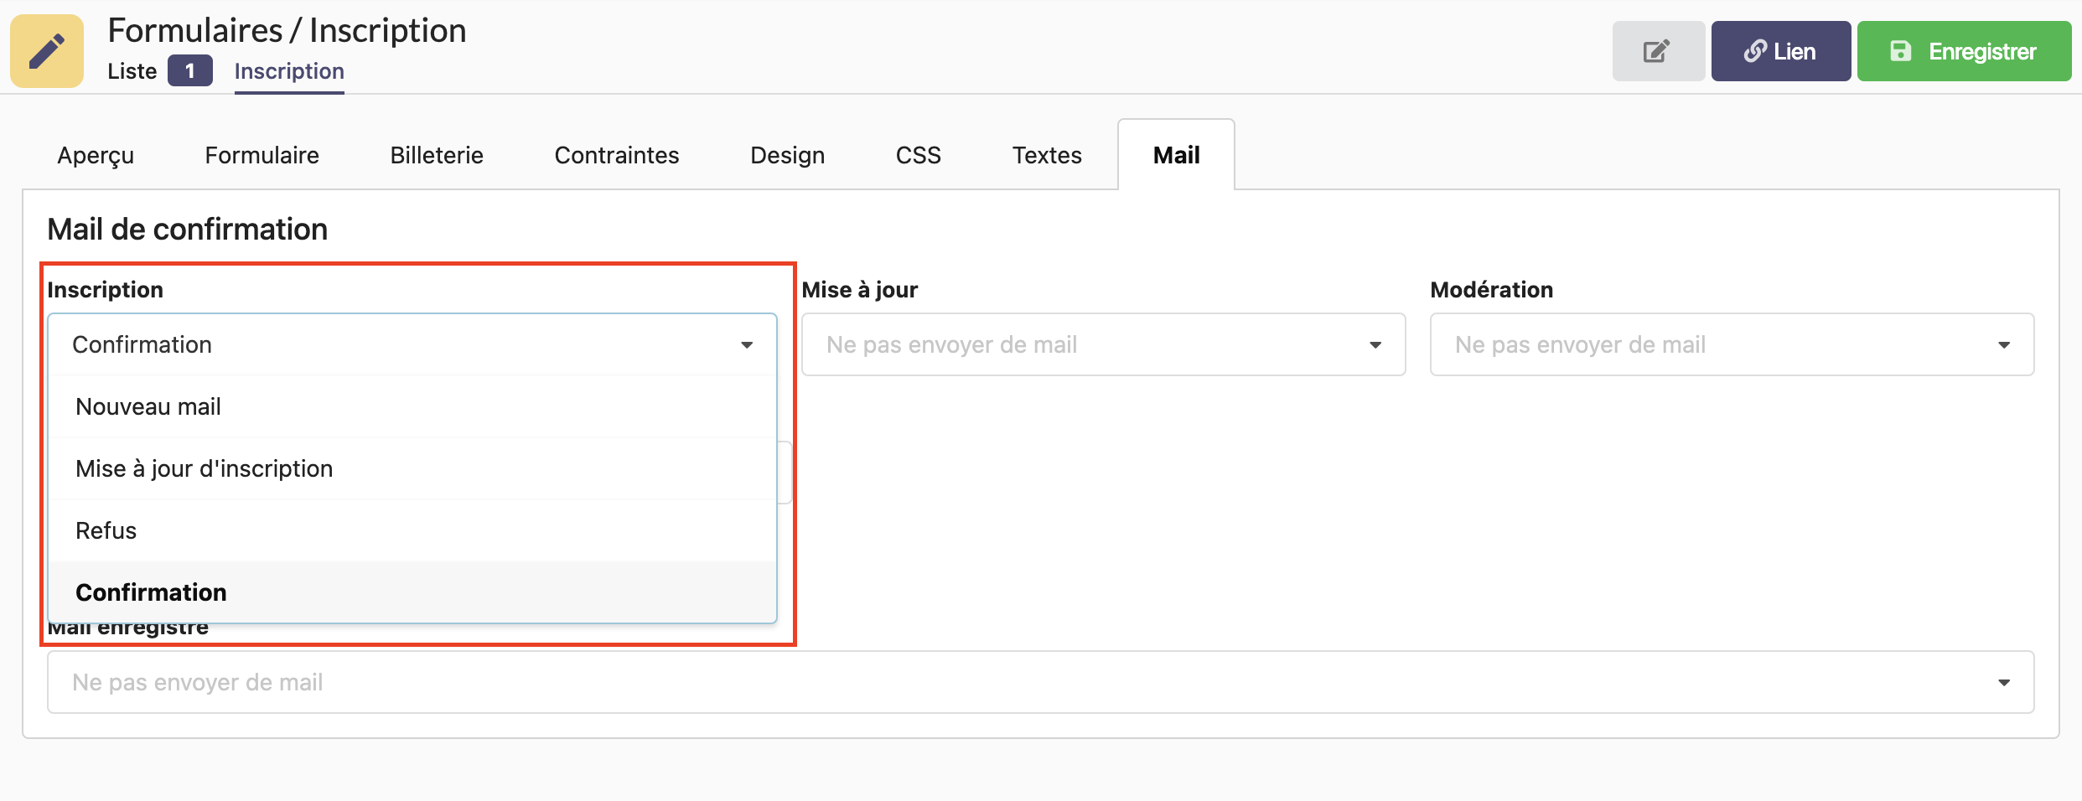Switch to the Design tab
Viewport: 2082px width, 801px height.
click(x=787, y=155)
